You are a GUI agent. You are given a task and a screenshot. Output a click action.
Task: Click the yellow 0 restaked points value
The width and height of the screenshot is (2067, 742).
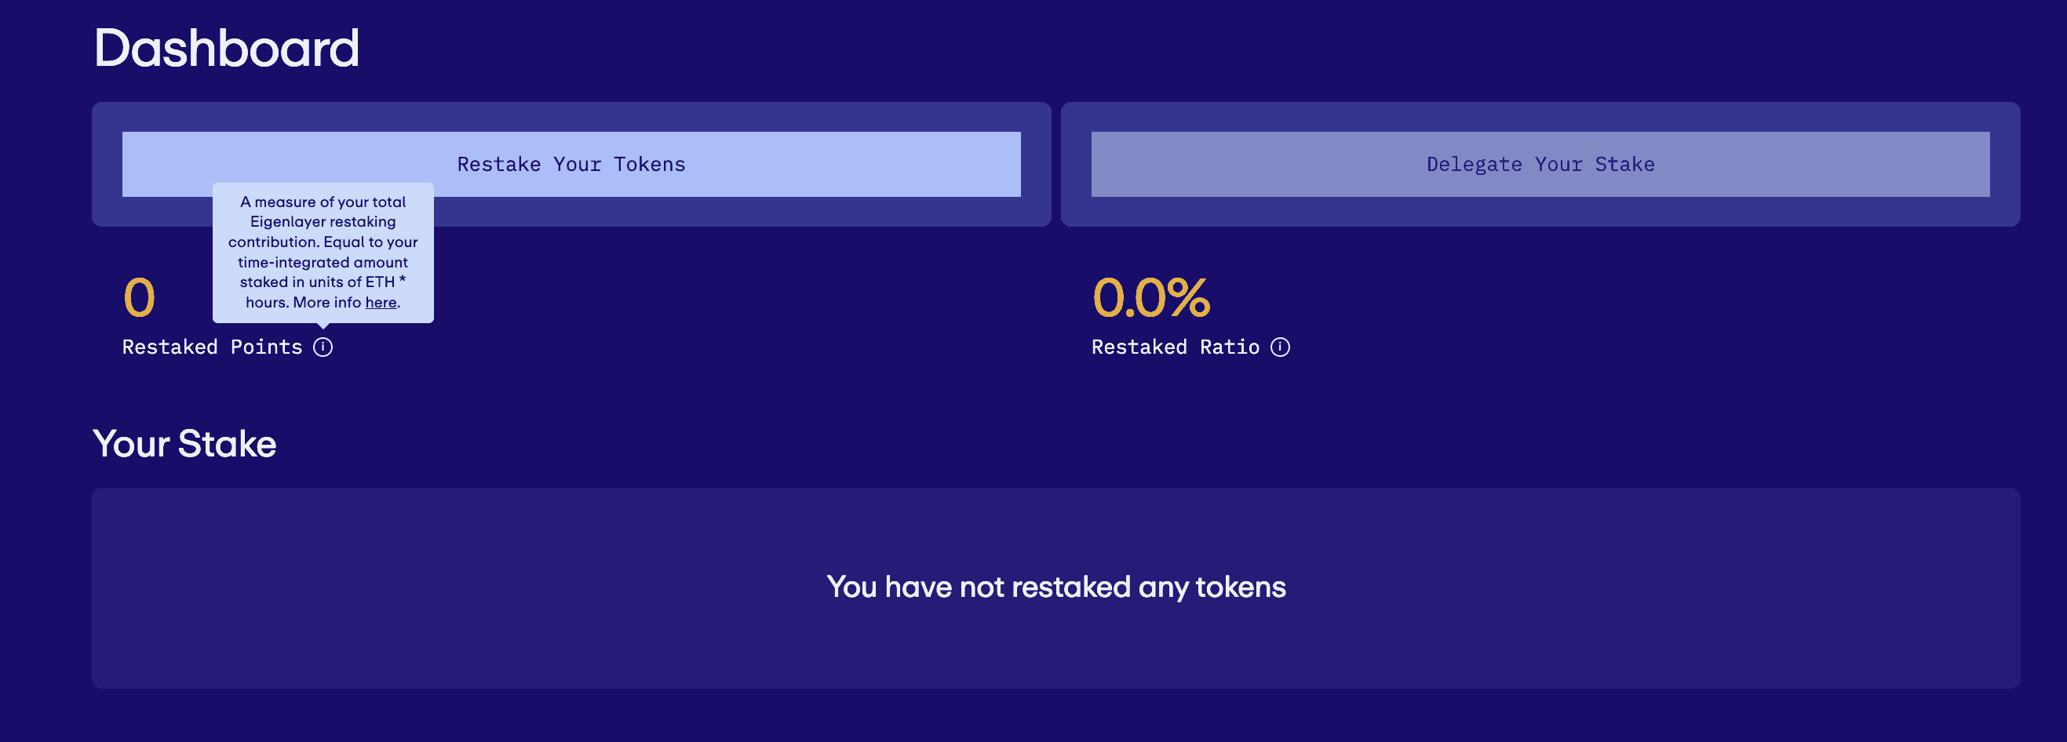(139, 297)
